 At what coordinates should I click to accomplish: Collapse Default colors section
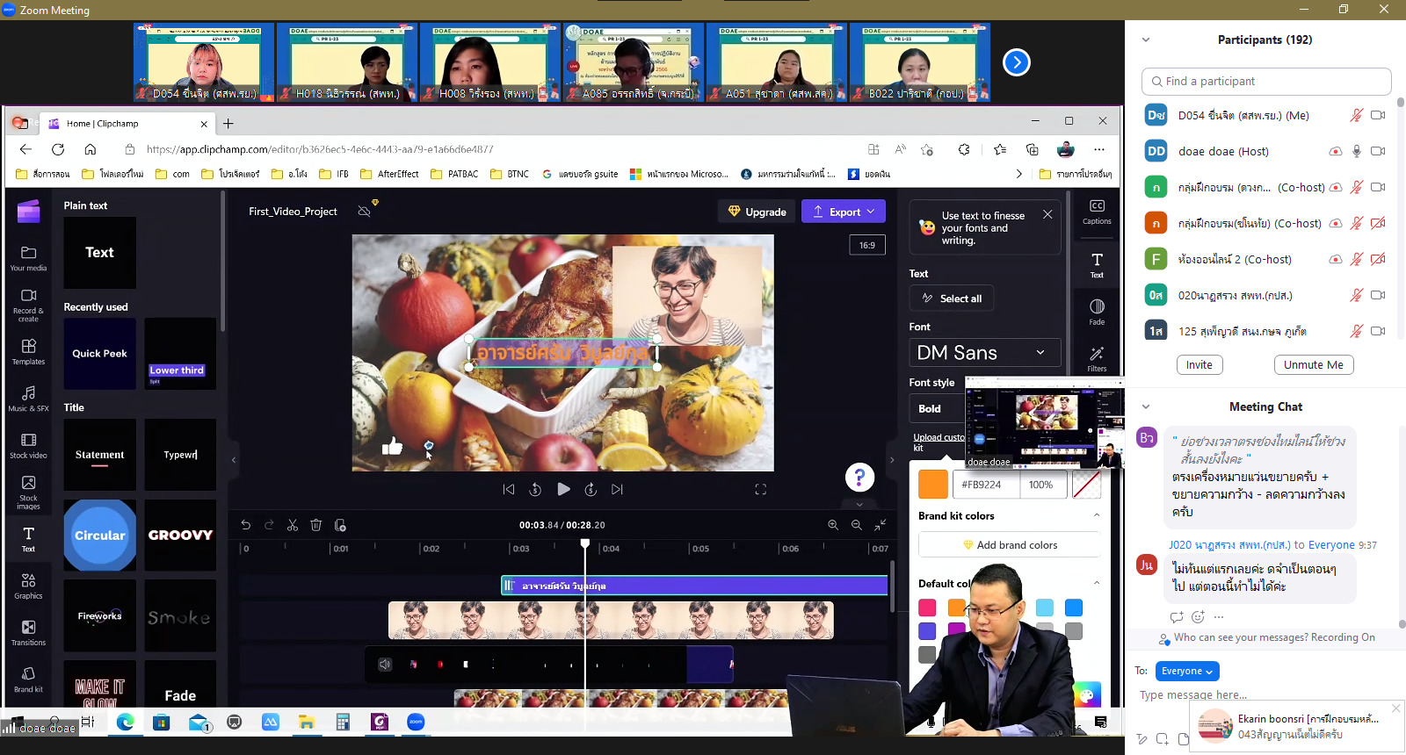[x=1097, y=583]
